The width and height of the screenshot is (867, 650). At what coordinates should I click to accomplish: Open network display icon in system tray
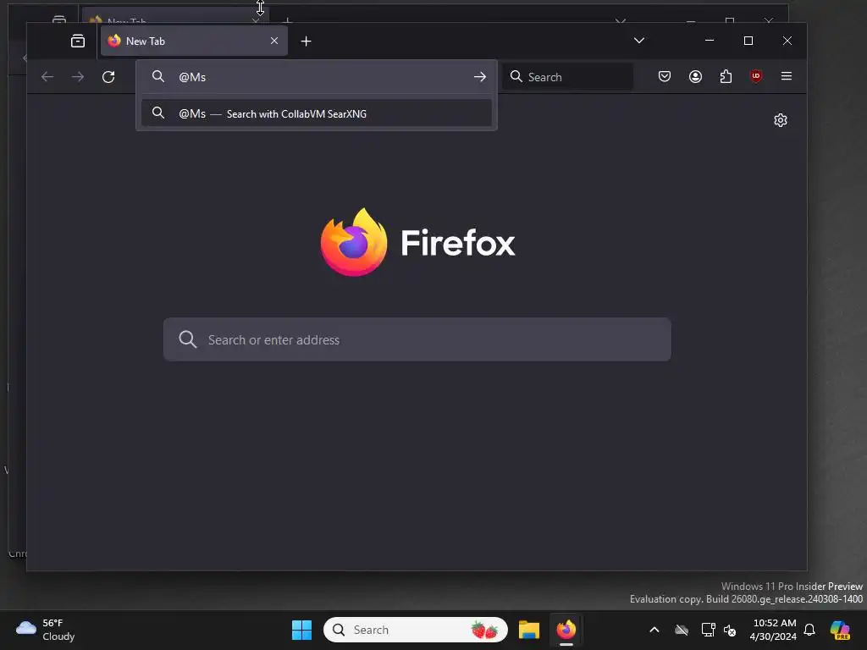708,630
